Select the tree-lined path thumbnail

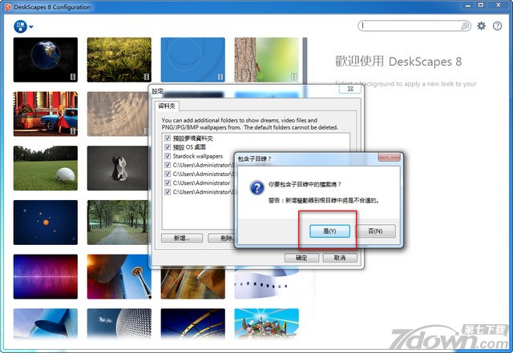tap(118, 223)
